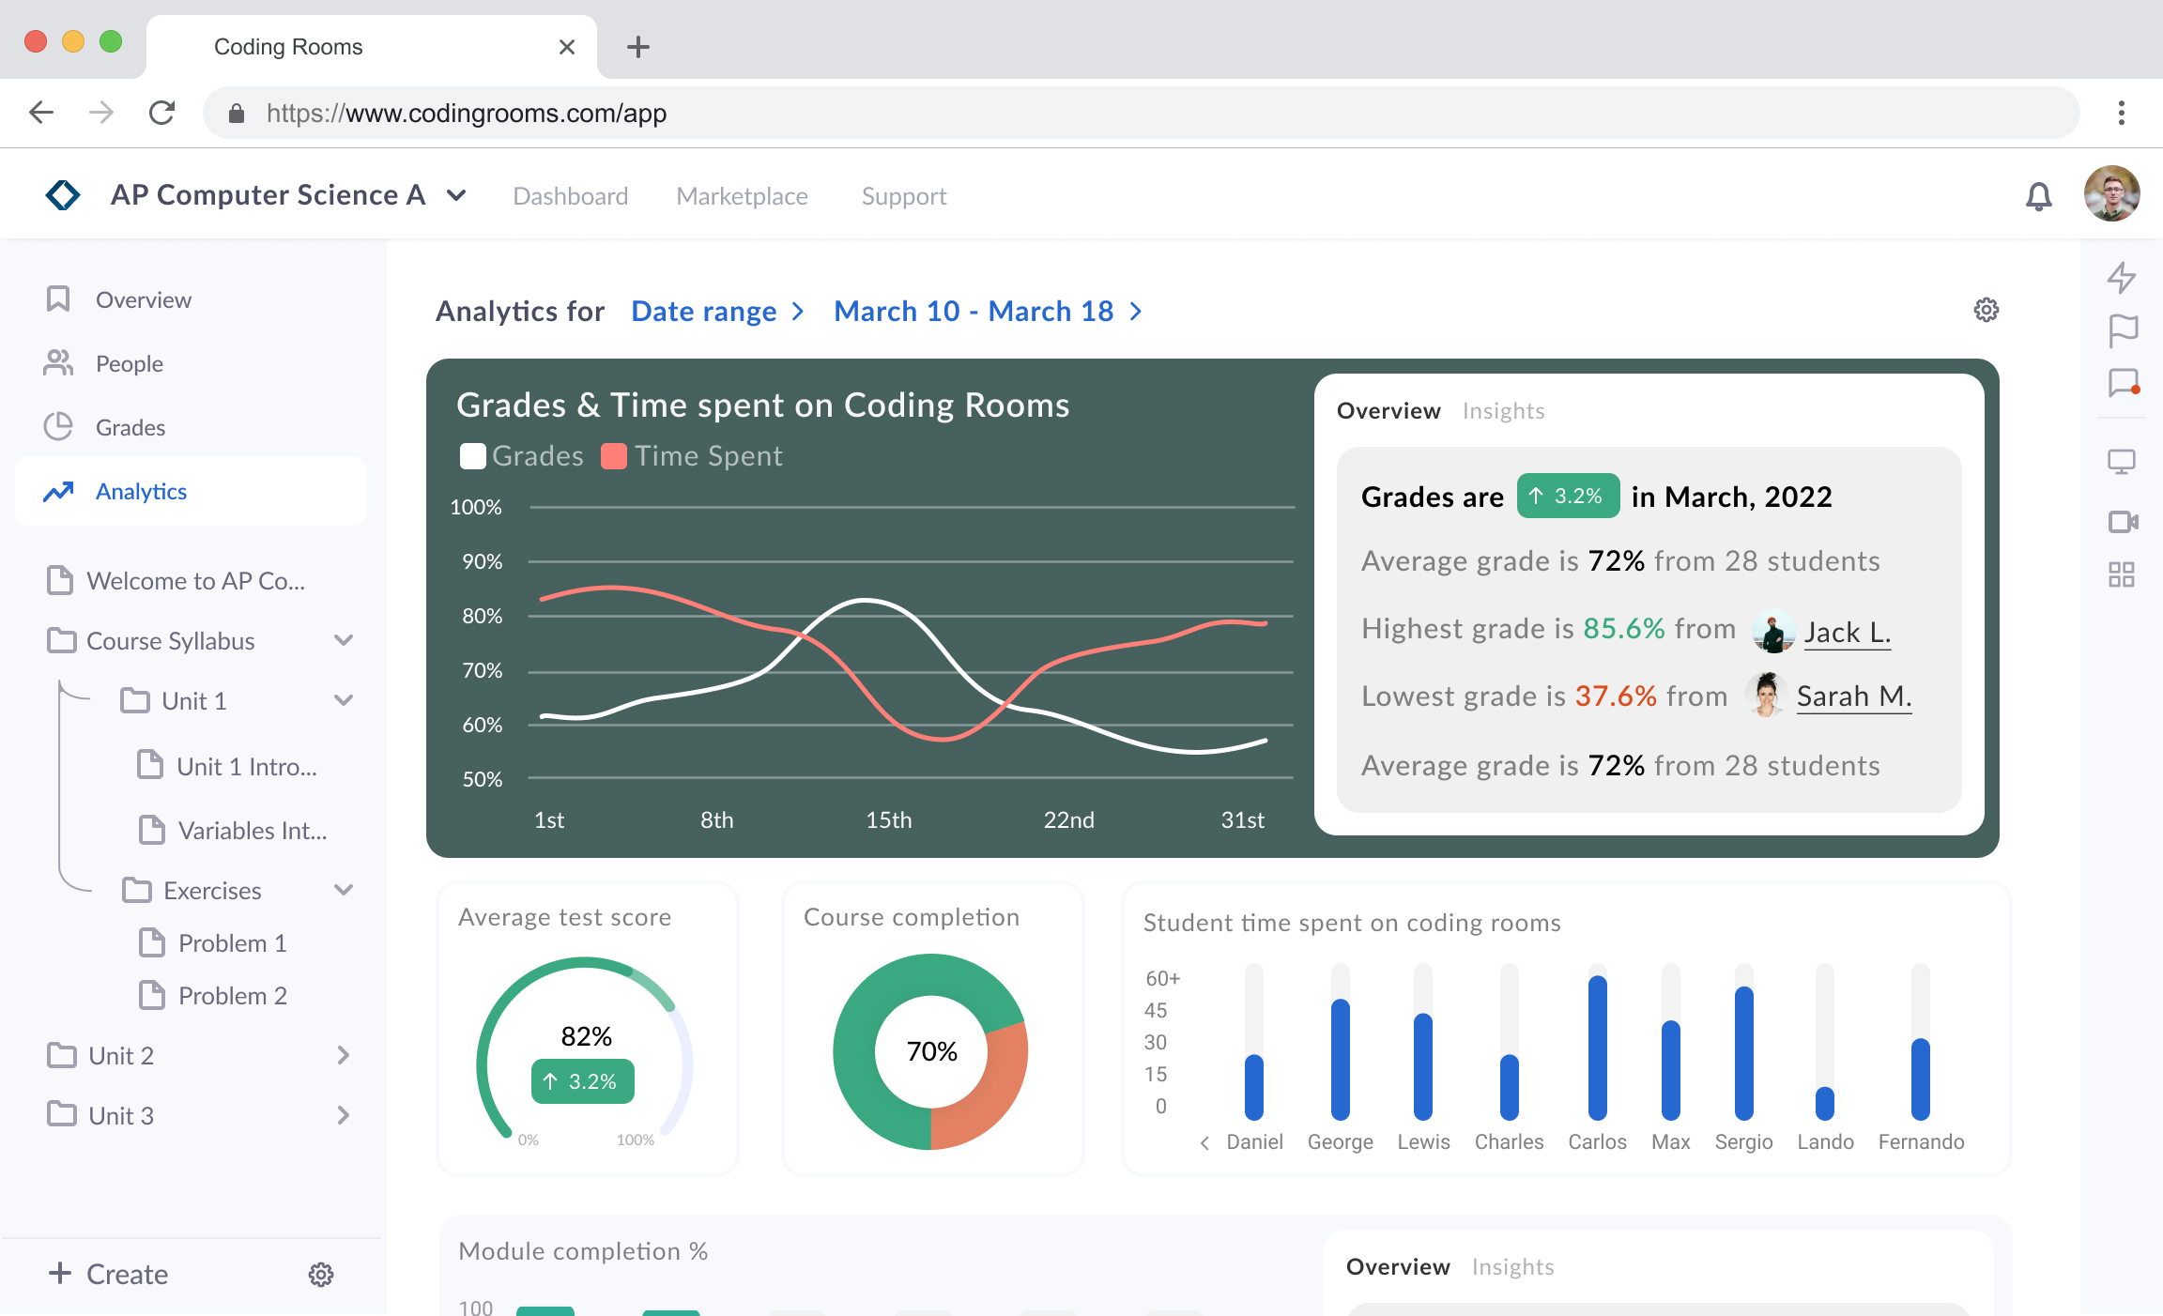Click the flag icon in right sidebar

pos(2122,329)
